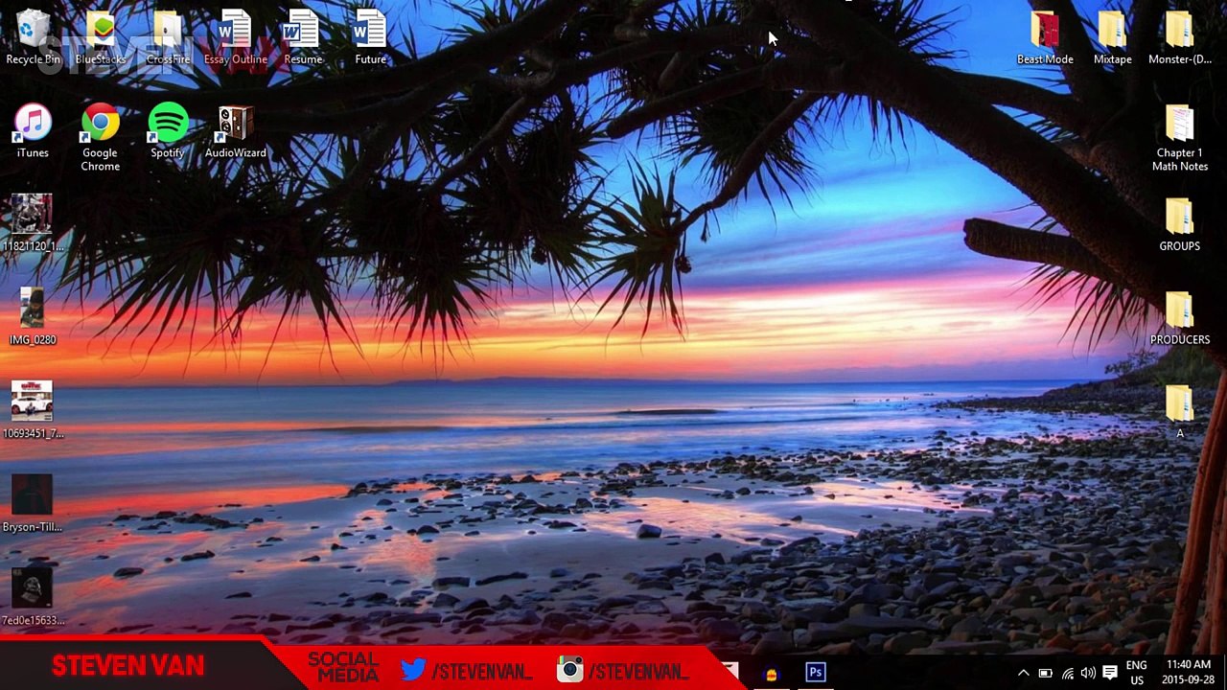Click the yellow taskbar icon beside Photoshop
1227x690 pixels.
point(772,674)
